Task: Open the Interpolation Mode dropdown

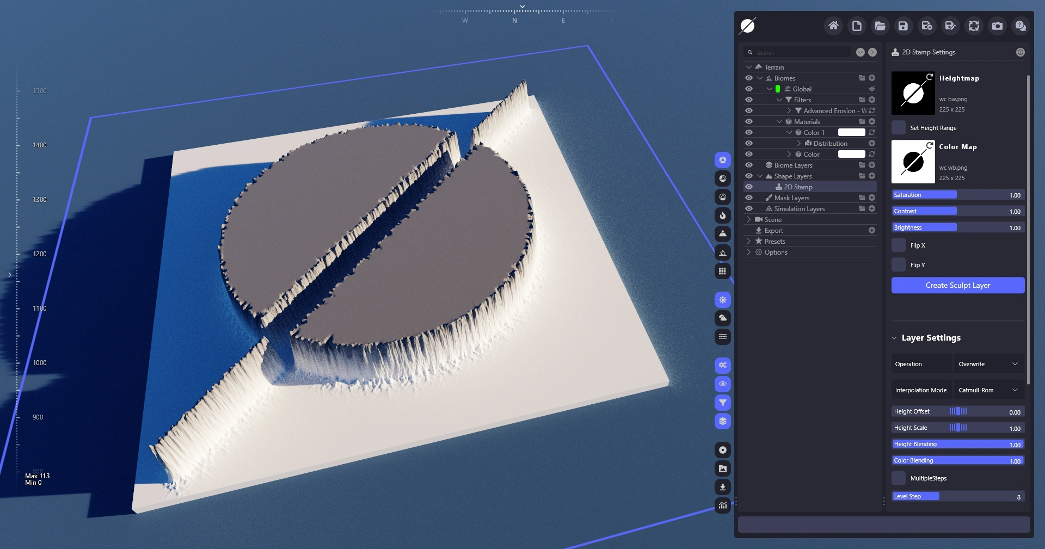Action: 988,390
